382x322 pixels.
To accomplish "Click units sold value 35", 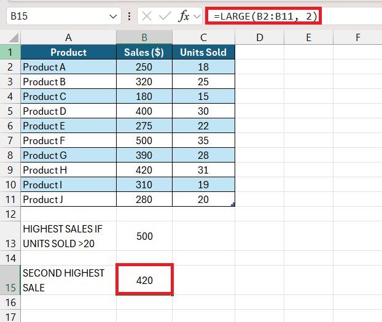I will pyautogui.click(x=203, y=140).
